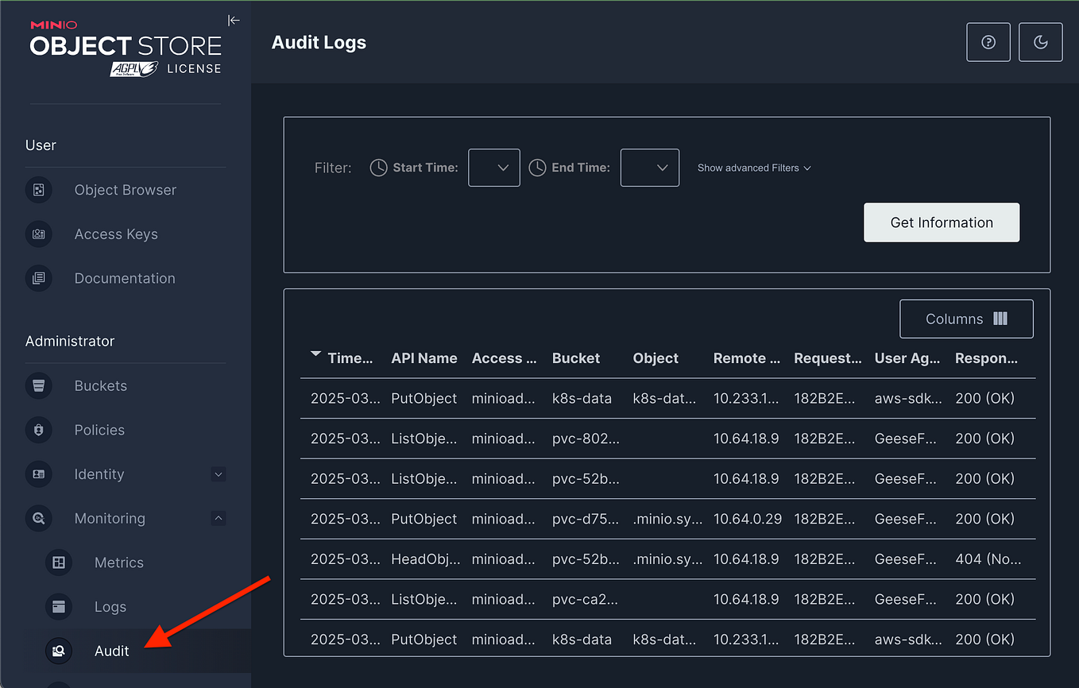Expand the Identity menu section

coord(219,474)
